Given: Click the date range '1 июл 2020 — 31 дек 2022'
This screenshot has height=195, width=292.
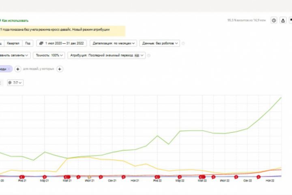Looking at the screenshot, I should [64, 43].
